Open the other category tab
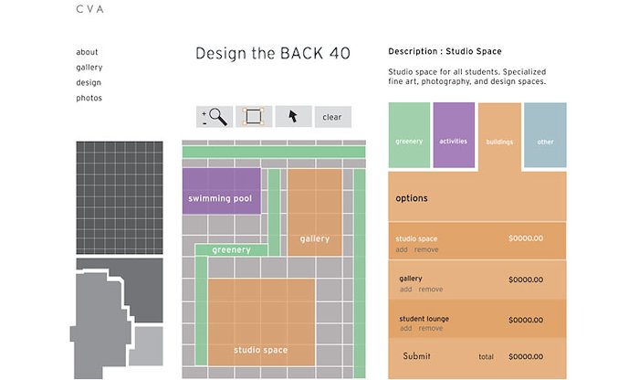The height and width of the screenshot is (380, 639). coord(545,135)
